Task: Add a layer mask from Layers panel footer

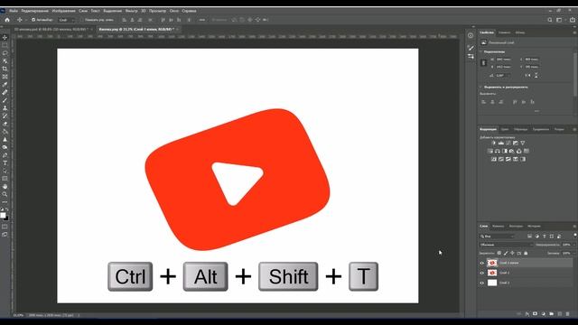Action: [535, 314]
